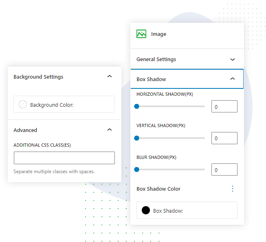Click the Horizontal Shadow number field
This screenshot has height=242, width=266.
(224, 106)
